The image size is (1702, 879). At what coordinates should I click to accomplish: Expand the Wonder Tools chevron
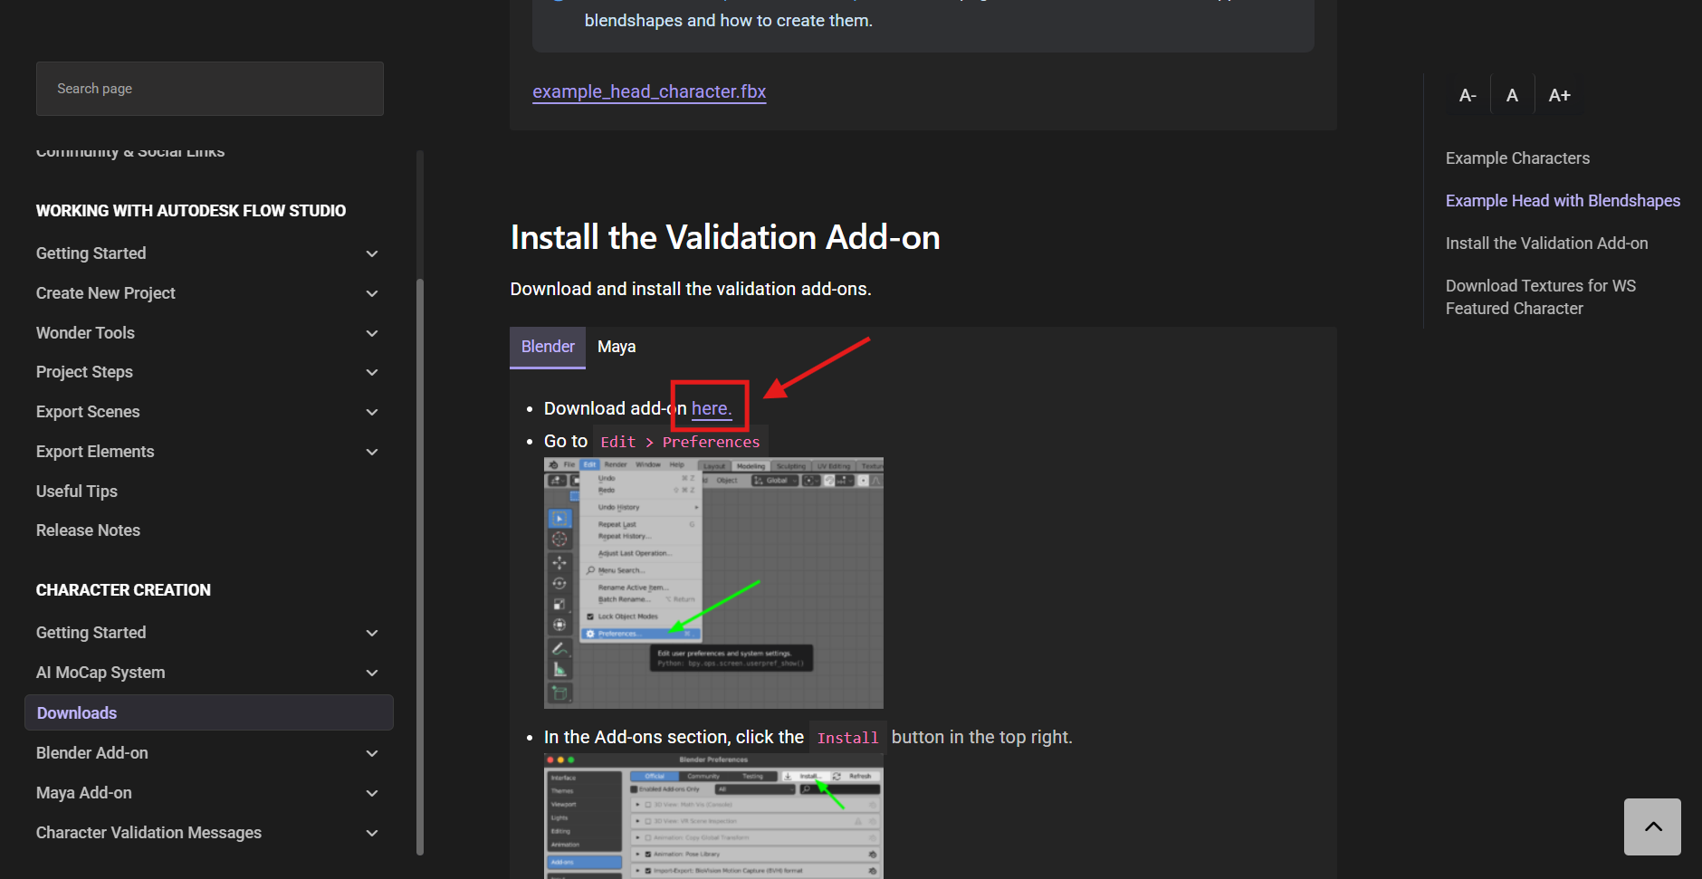click(x=371, y=333)
